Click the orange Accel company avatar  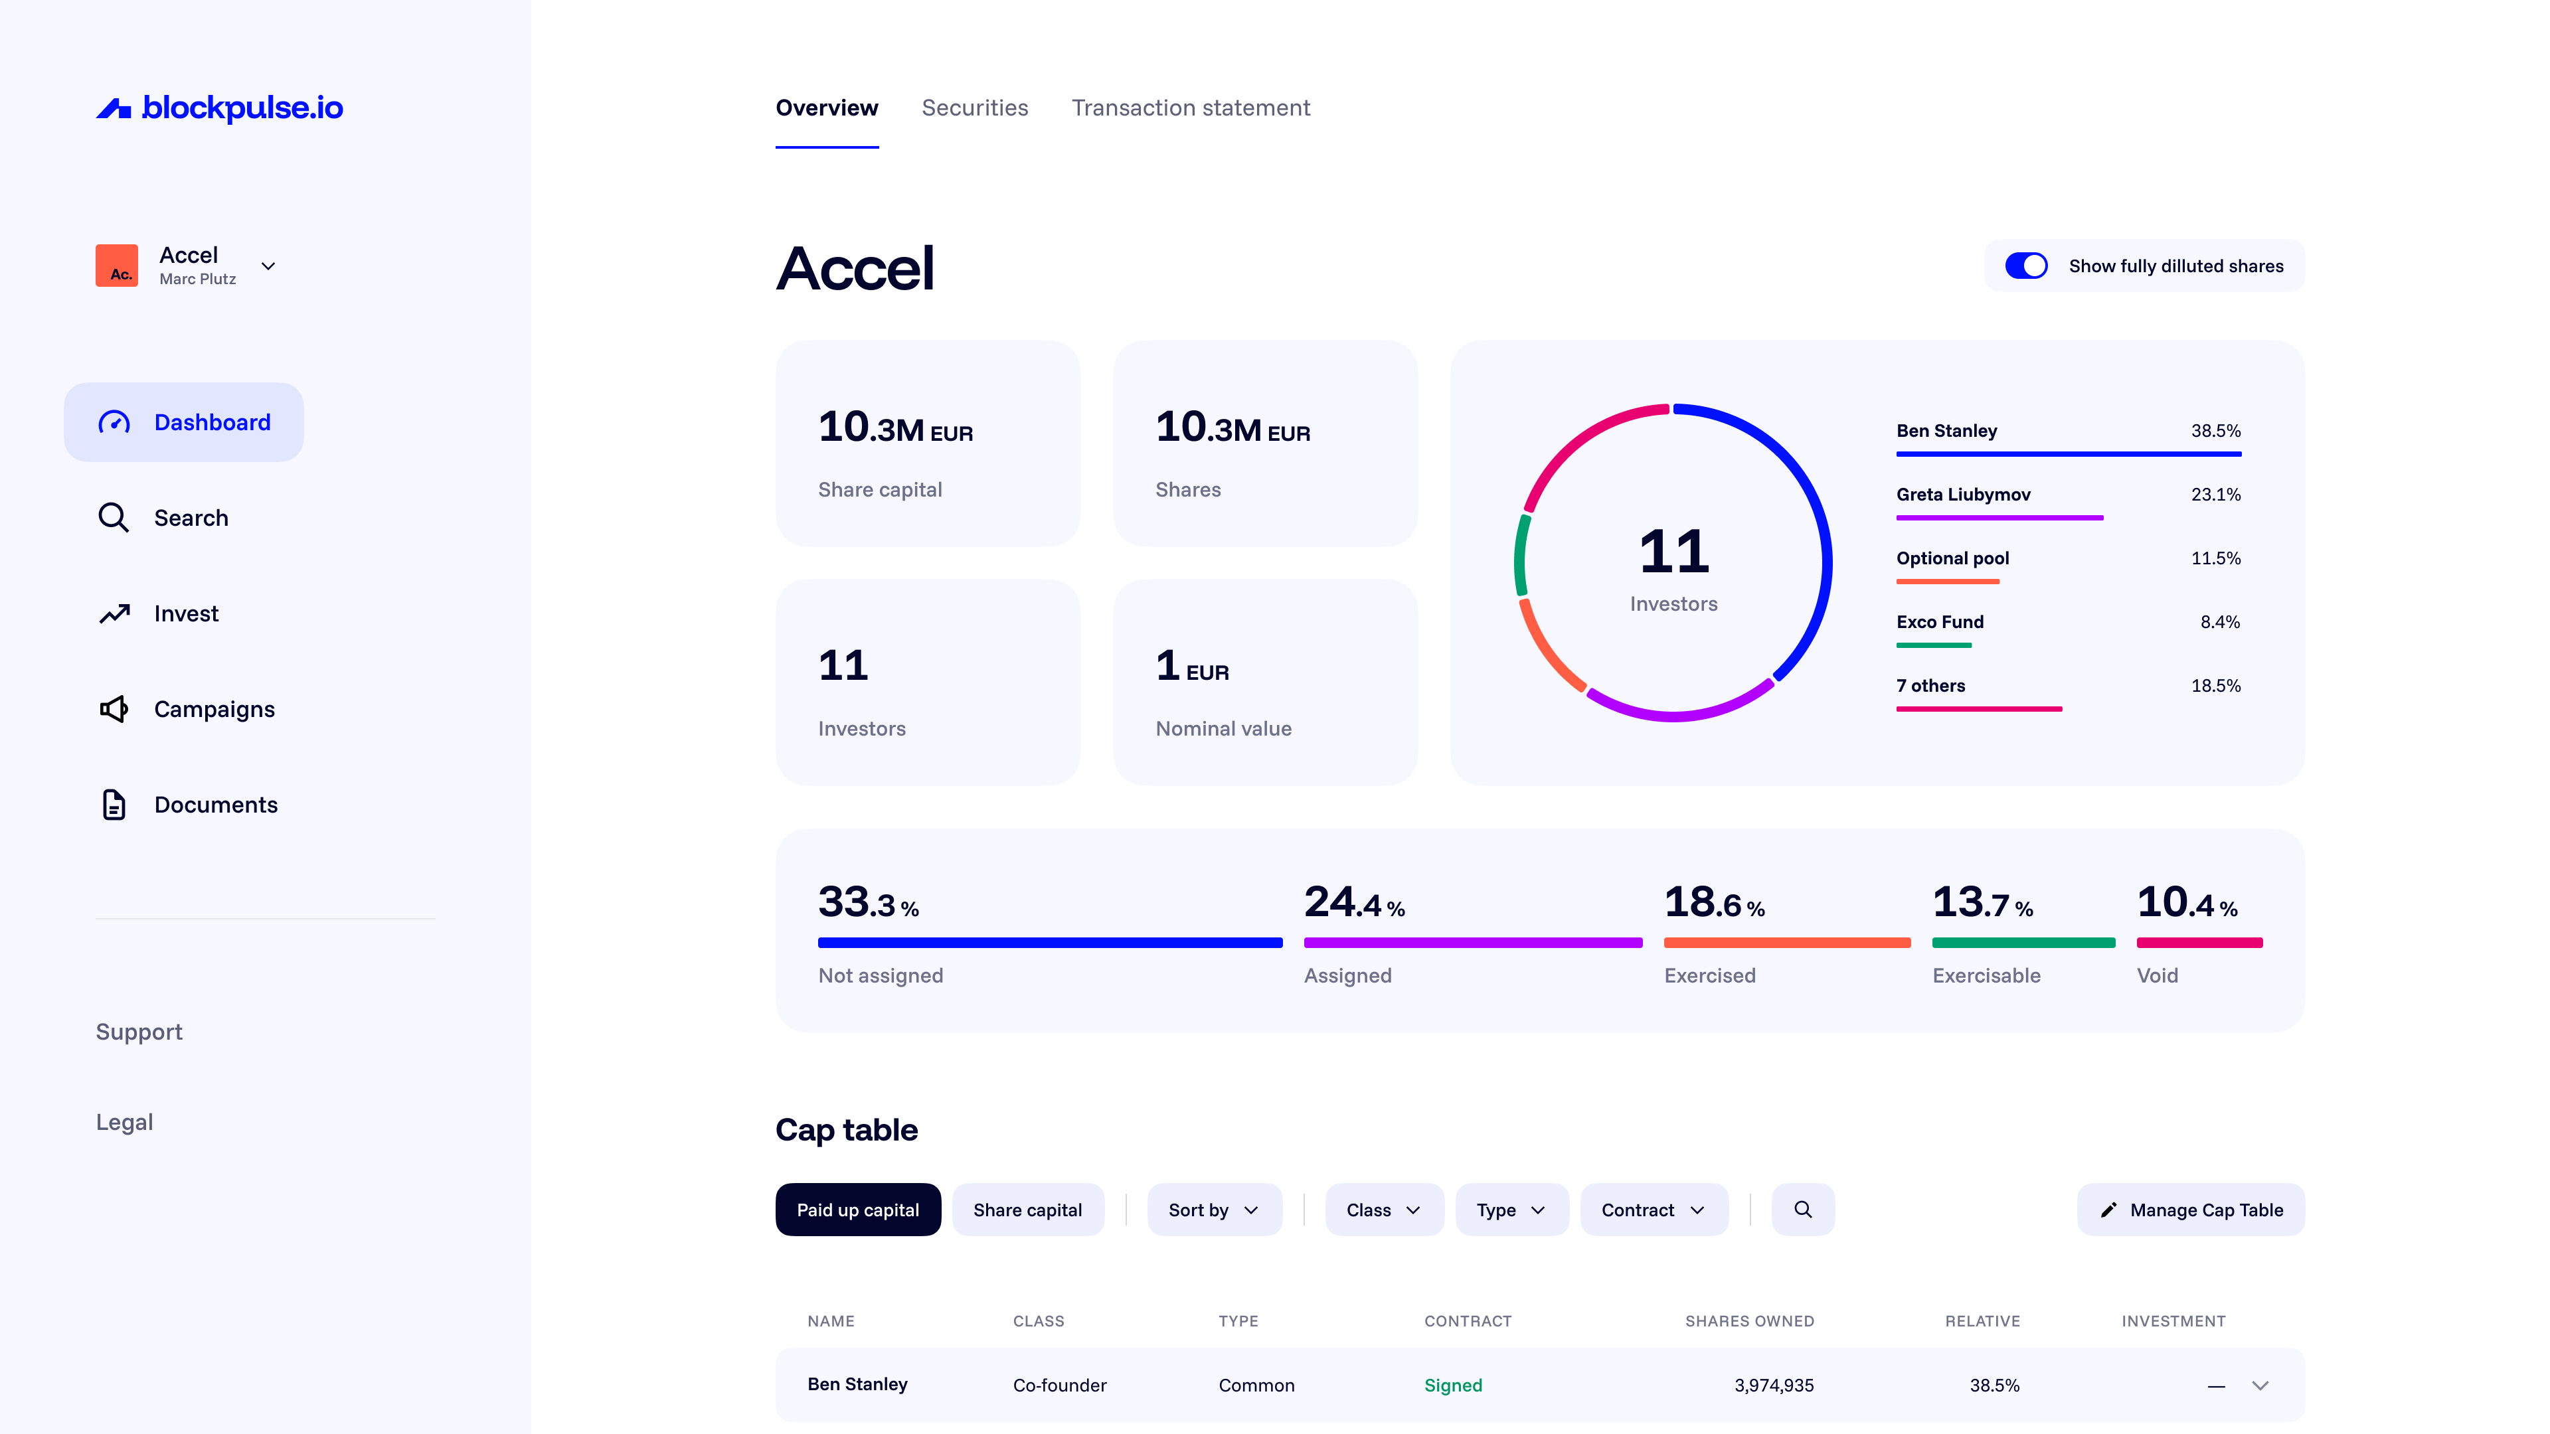point(117,266)
